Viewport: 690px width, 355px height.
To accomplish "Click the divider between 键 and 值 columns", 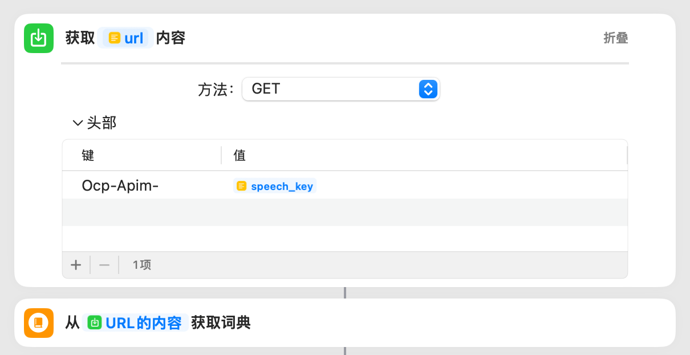I will point(221,155).
